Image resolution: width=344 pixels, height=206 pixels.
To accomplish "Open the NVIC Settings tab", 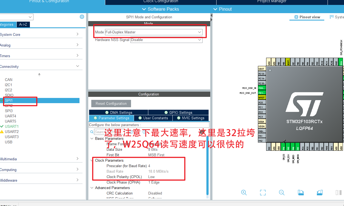I will 191,118.
